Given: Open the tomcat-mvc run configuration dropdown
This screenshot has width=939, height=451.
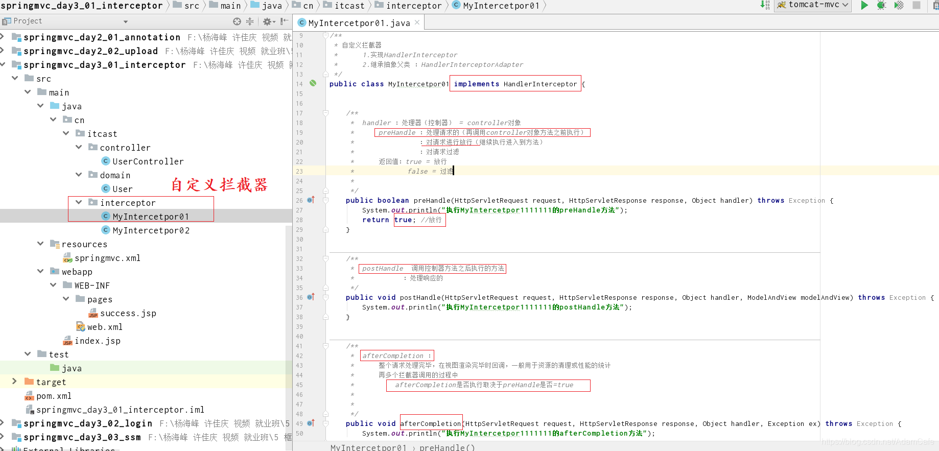Looking at the screenshot, I should pyautogui.click(x=813, y=5).
